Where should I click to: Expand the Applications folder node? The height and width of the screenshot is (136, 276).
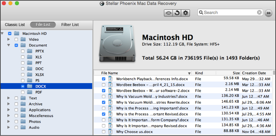9,110
